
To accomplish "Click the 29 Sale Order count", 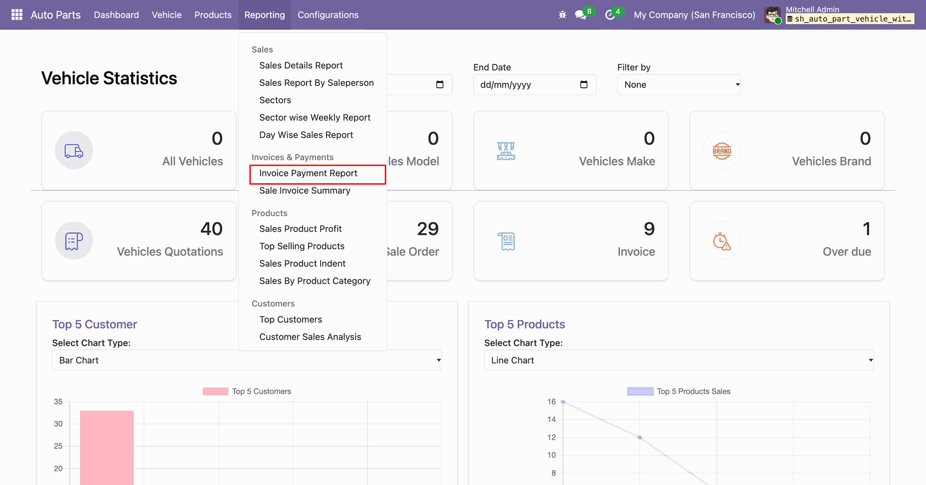I will pyautogui.click(x=428, y=229).
